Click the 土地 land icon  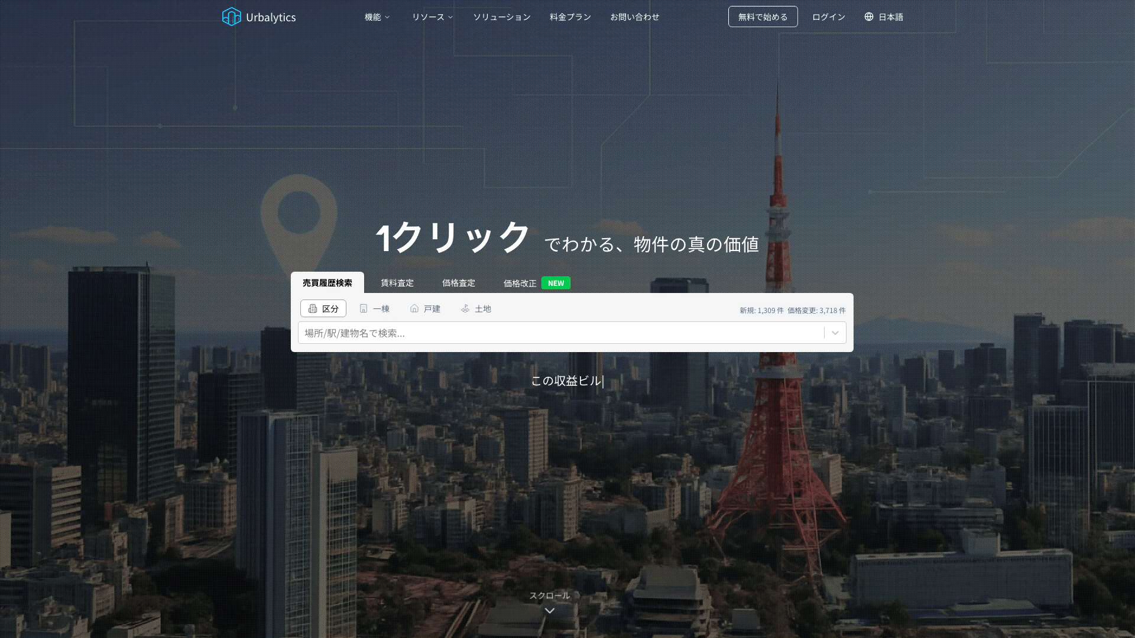click(x=465, y=308)
